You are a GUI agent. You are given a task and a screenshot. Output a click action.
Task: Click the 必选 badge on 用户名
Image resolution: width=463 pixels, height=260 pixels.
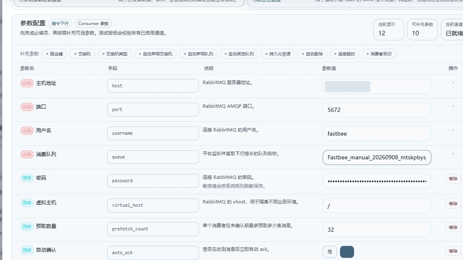pos(27,131)
